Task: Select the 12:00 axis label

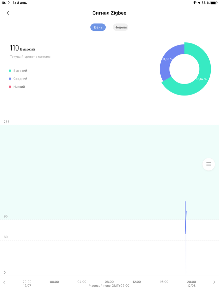Action: click(x=137, y=282)
